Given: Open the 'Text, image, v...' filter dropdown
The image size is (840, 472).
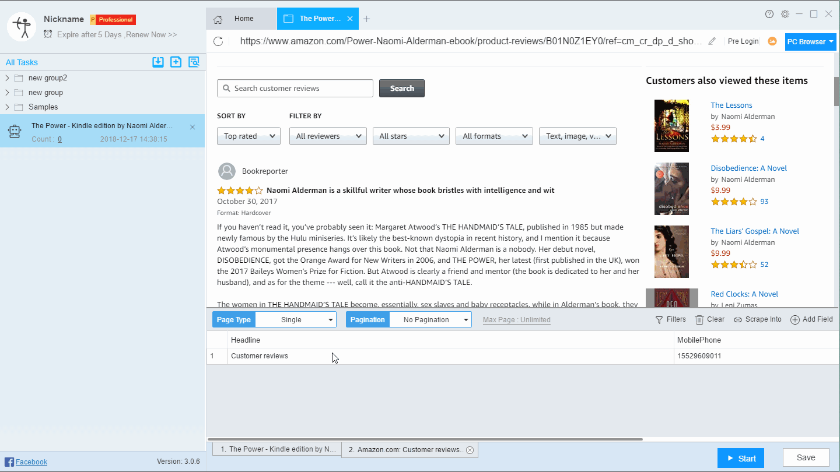Looking at the screenshot, I should (577, 136).
